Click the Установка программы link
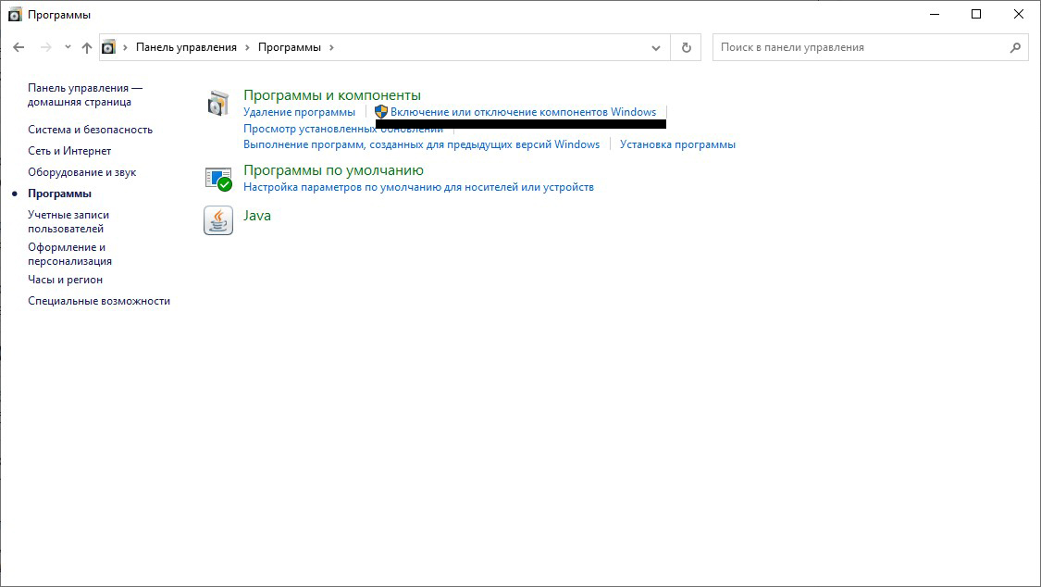The image size is (1041, 587). tap(677, 144)
